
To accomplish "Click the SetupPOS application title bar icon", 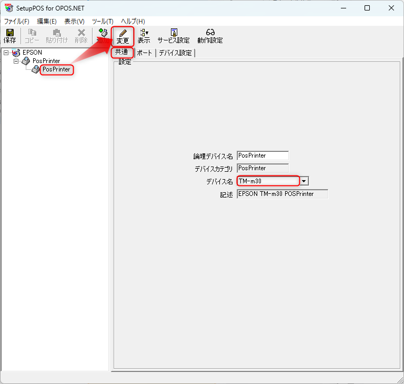I will pyautogui.click(x=8, y=8).
